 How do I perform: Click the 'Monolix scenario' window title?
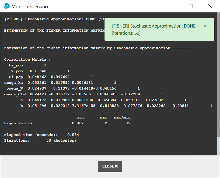tap(30, 6)
